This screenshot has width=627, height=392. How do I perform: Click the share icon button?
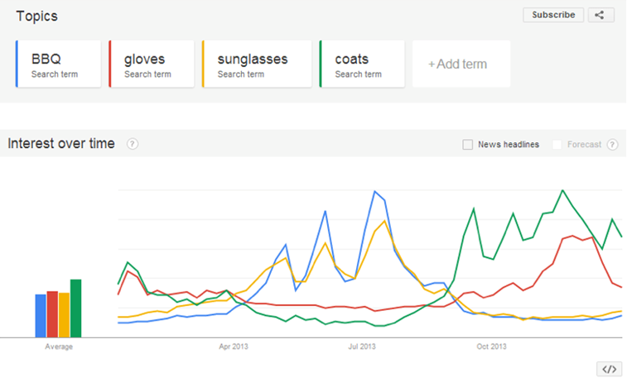(x=600, y=15)
